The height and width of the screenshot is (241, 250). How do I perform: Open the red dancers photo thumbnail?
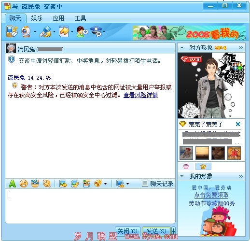(234, 153)
